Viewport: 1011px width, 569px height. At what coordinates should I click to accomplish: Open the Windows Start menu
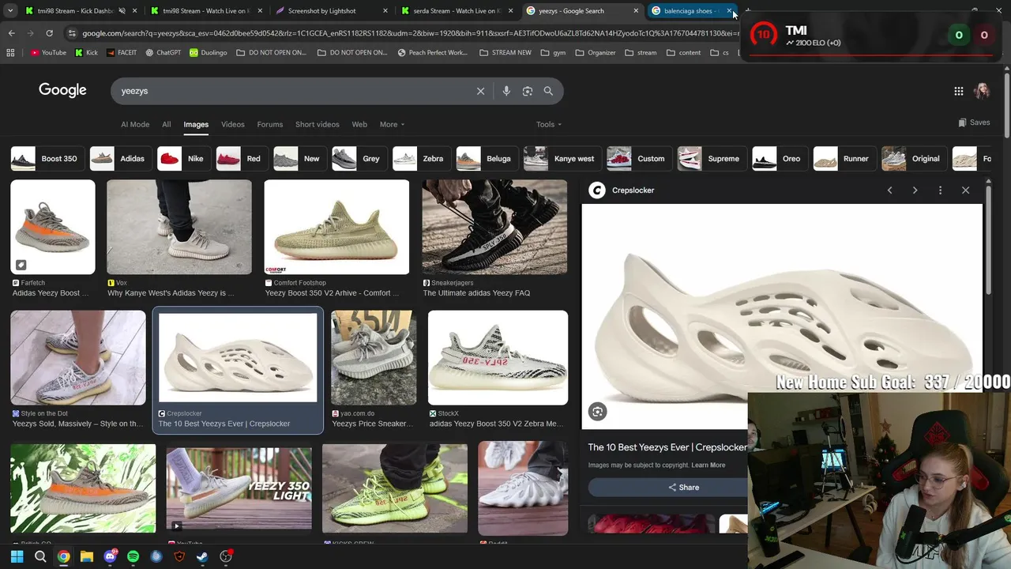[17, 556]
